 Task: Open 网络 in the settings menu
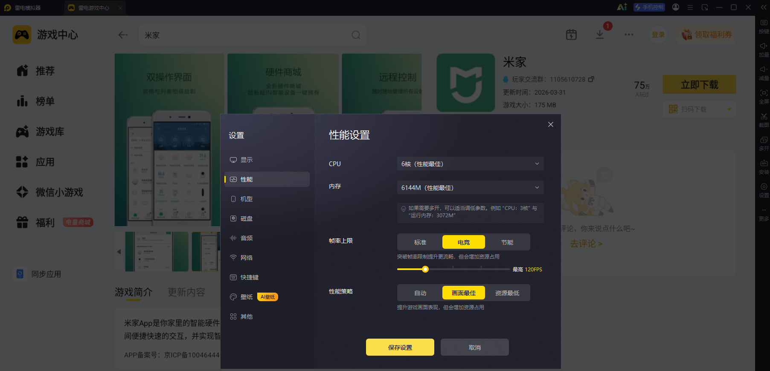[267, 258]
